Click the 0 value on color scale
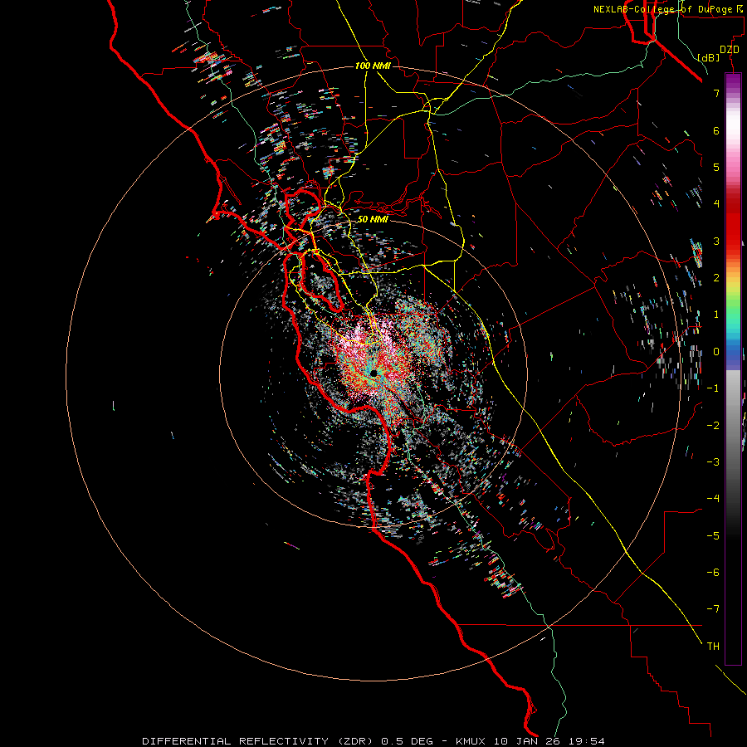 pyautogui.click(x=716, y=352)
